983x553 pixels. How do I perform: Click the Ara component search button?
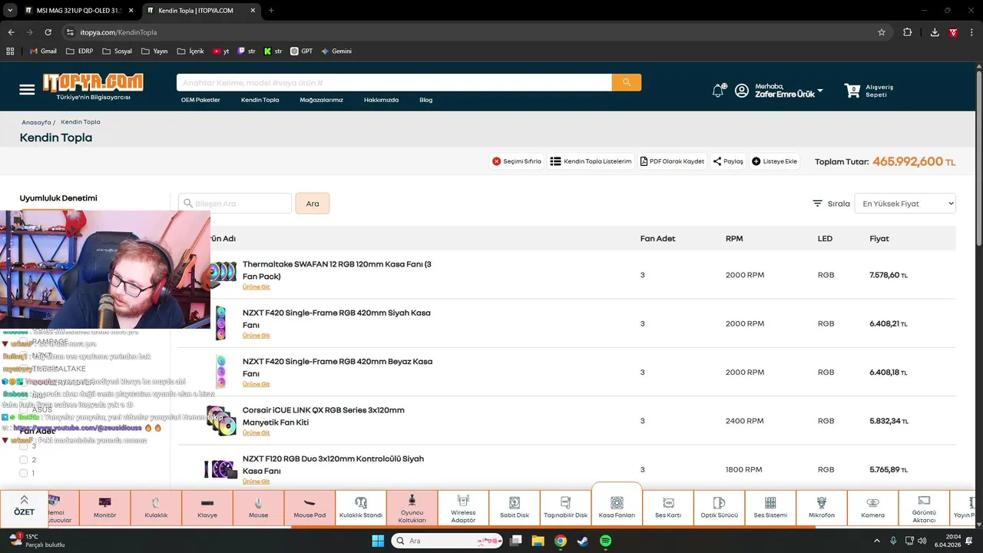pyautogui.click(x=313, y=204)
